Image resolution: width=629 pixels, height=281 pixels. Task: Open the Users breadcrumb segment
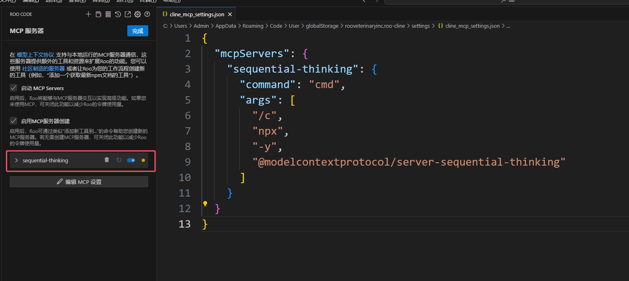pos(180,26)
